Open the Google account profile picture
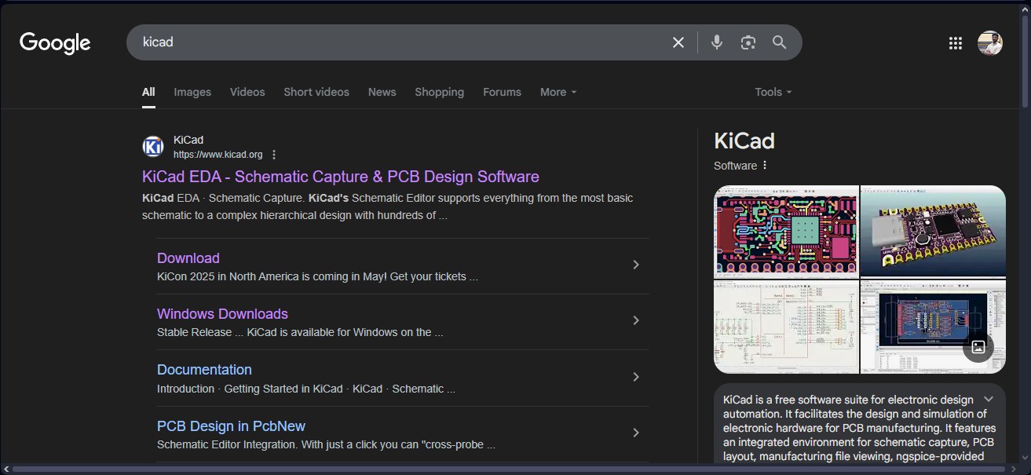 coord(990,43)
